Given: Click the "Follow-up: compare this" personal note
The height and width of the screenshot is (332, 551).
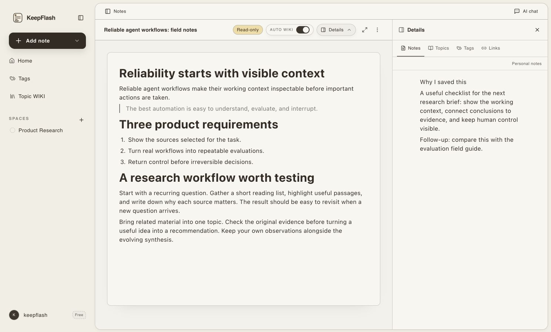Looking at the screenshot, I should 467,144.
